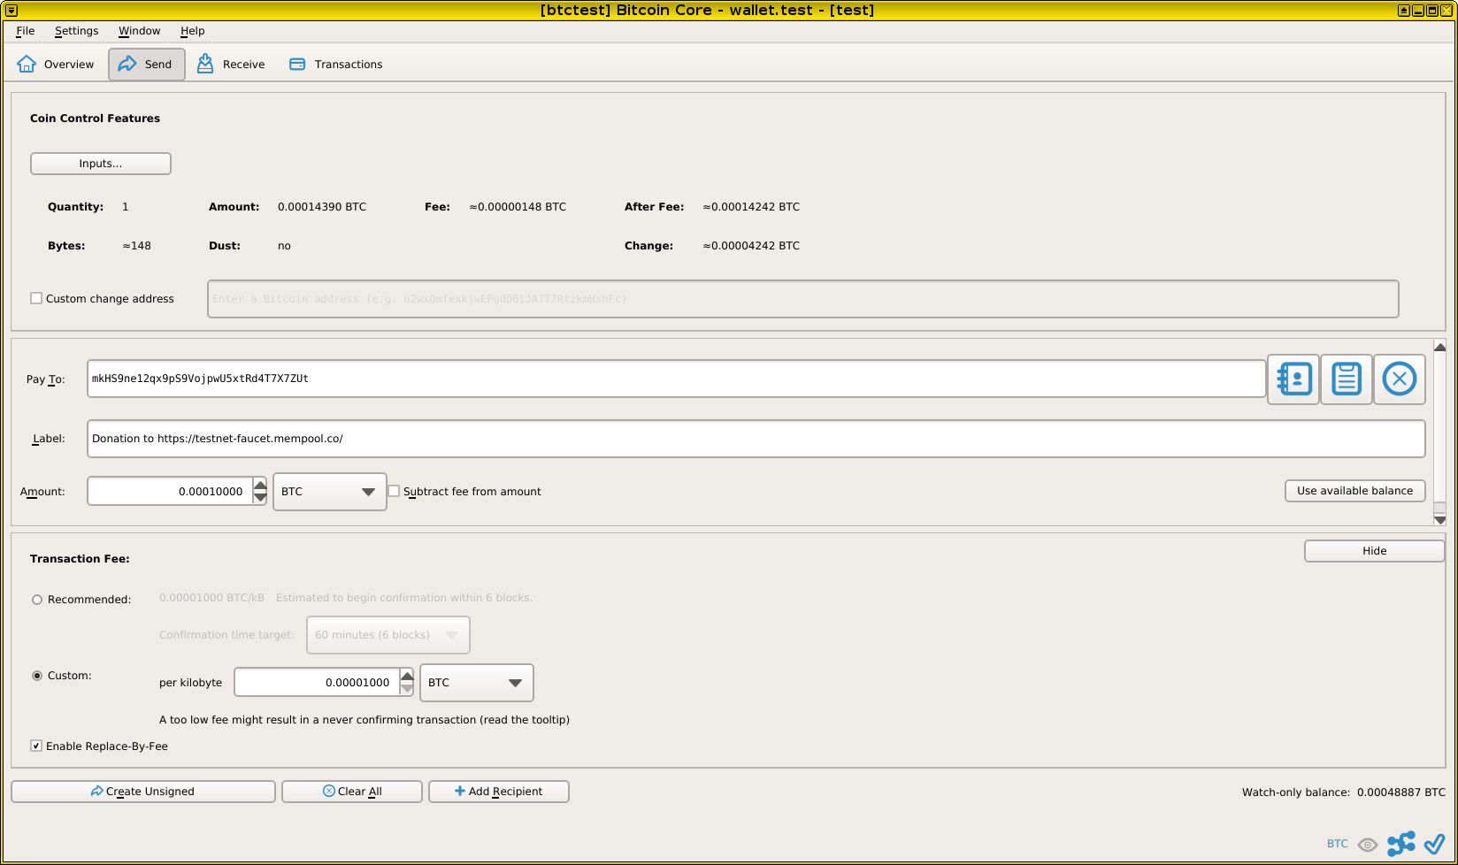The image size is (1458, 865).
Task: Open the Help menu
Action: click(x=193, y=31)
